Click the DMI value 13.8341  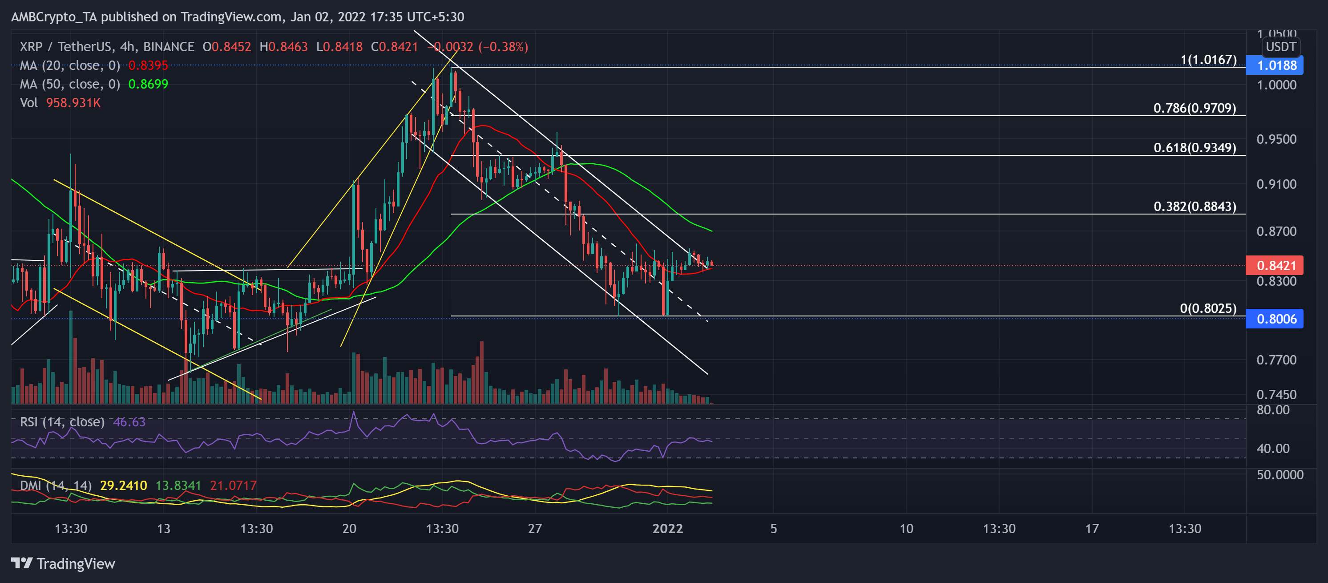pos(178,485)
